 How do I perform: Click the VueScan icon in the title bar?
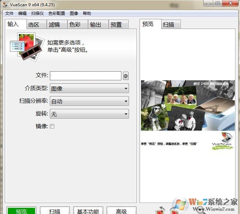5,4
